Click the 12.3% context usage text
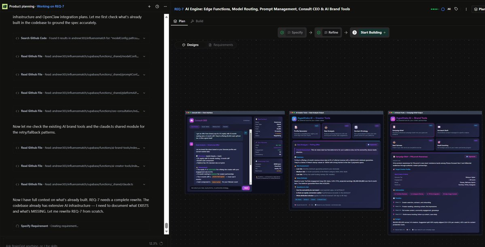Screen dimensions: 485x247 coord(153,244)
